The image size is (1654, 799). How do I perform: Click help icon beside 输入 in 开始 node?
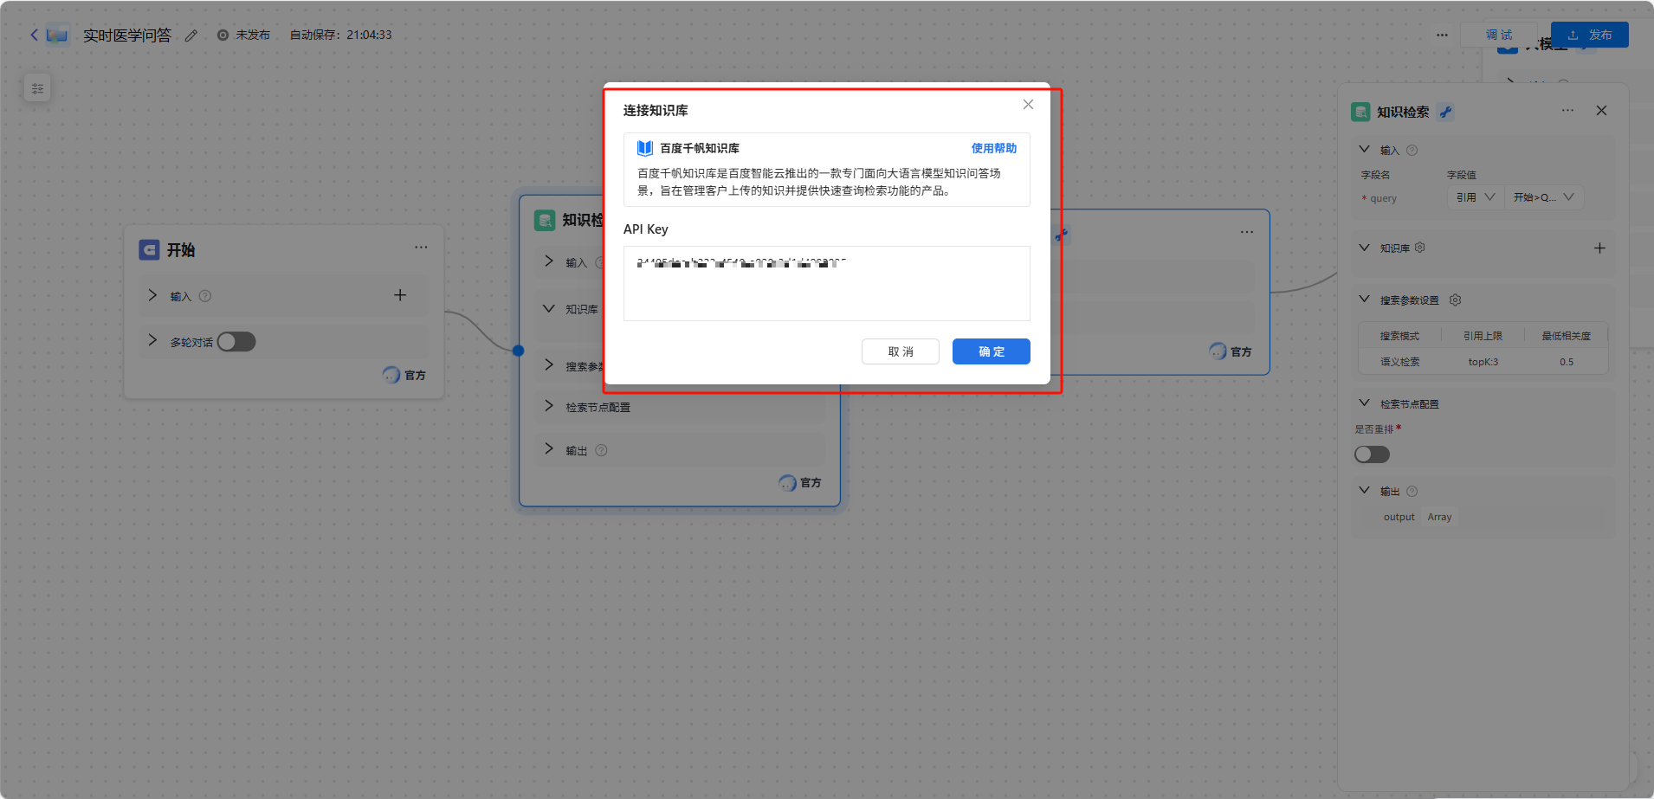[205, 296]
